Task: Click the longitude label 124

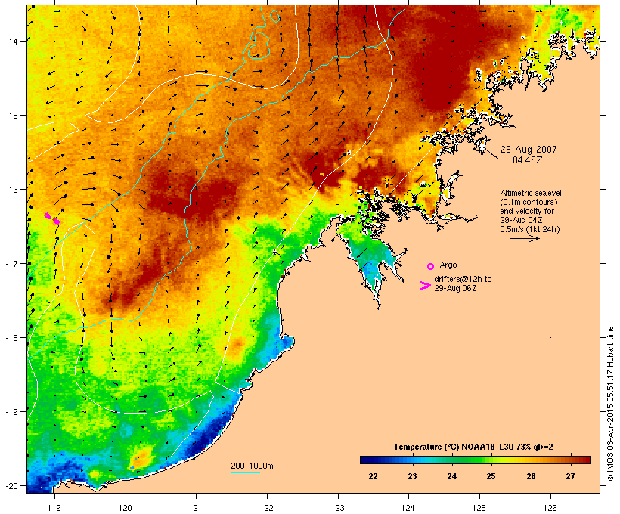Action: (x=408, y=508)
